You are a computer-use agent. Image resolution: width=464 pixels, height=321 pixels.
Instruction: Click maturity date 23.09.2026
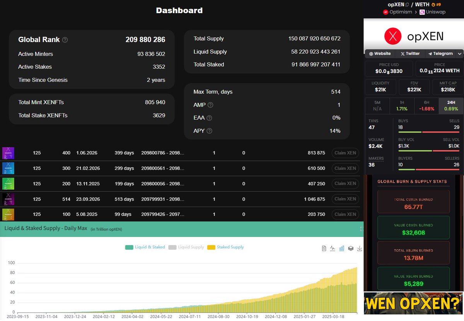(x=89, y=199)
